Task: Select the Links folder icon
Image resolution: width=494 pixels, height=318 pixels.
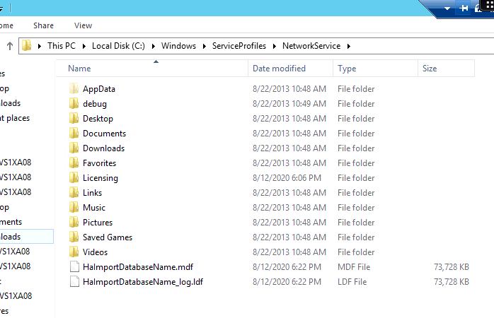Action: click(74, 192)
